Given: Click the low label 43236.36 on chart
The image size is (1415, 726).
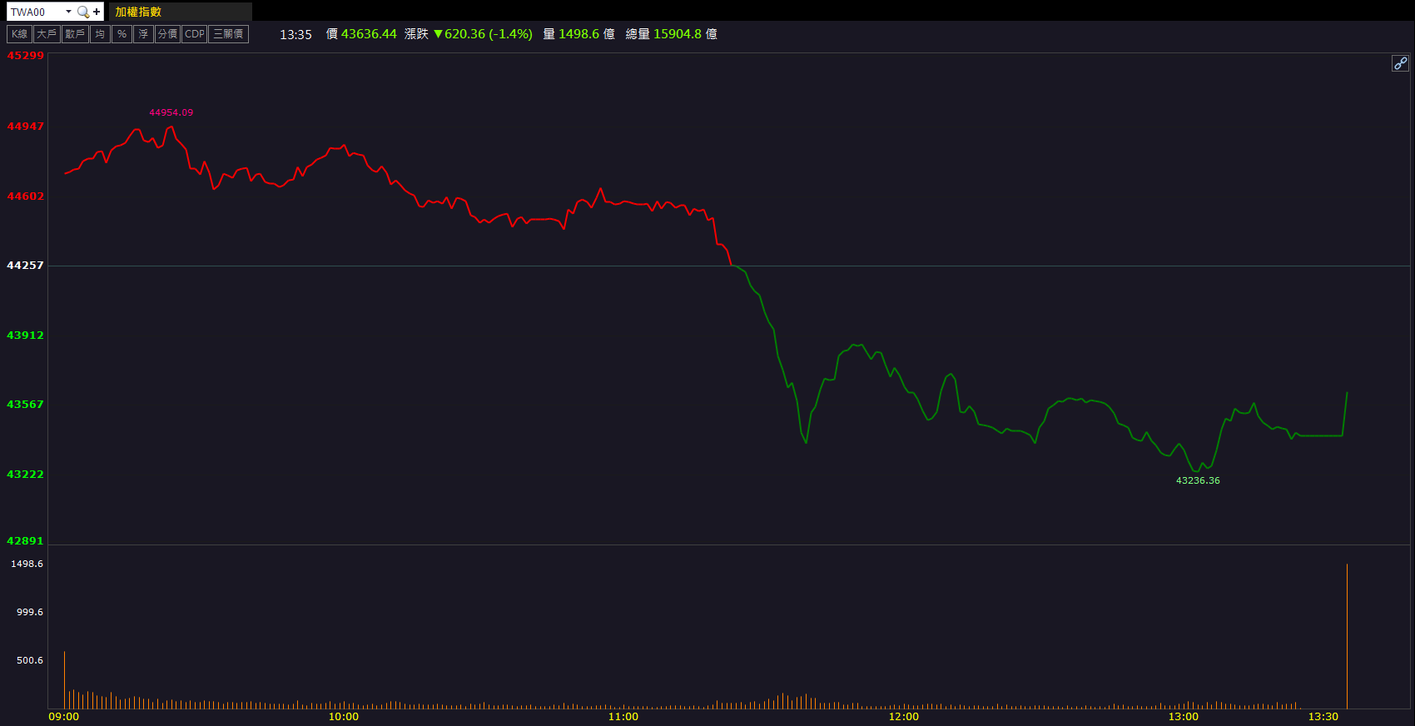Looking at the screenshot, I should click(x=1198, y=480).
